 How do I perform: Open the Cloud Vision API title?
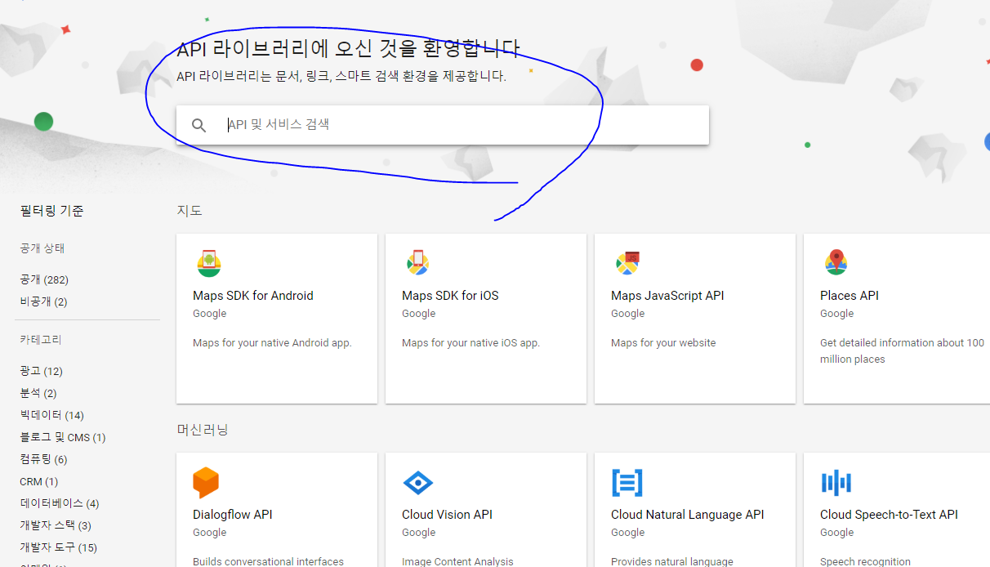(x=447, y=515)
